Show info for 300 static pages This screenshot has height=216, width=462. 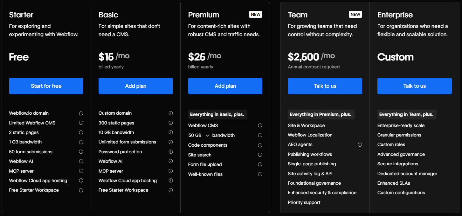[x=171, y=123]
